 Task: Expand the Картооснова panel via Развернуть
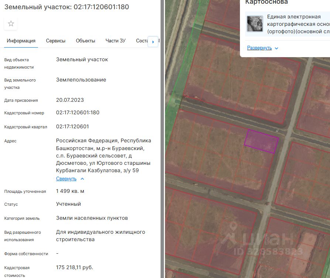(259, 48)
